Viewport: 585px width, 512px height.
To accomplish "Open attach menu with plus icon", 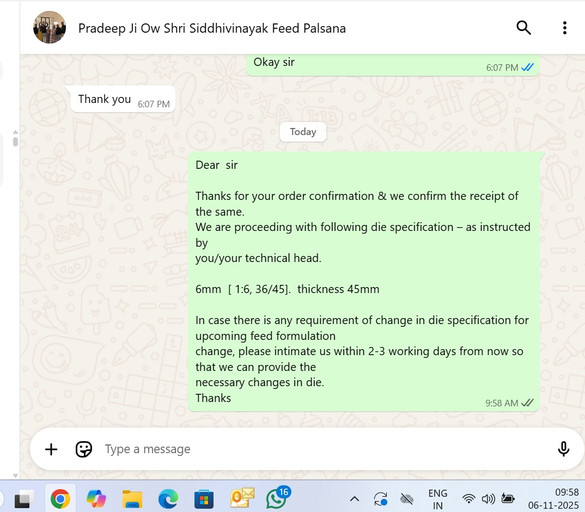I will click(x=51, y=449).
